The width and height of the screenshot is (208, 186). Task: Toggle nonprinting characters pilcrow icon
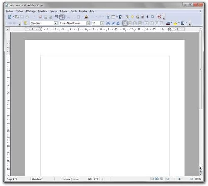pyautogui.click(x=147, y=17)
